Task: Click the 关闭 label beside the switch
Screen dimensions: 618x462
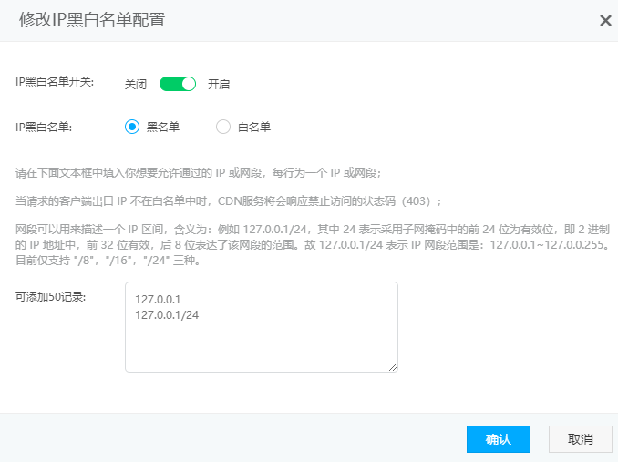Action: (x=136, y=84)
